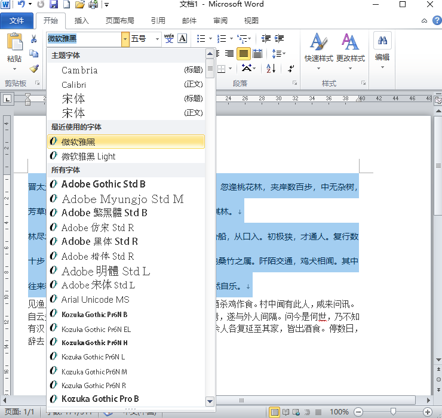Toggle distributed alignment button
This screenshot has width=442, height=418.
coord(257,54)
